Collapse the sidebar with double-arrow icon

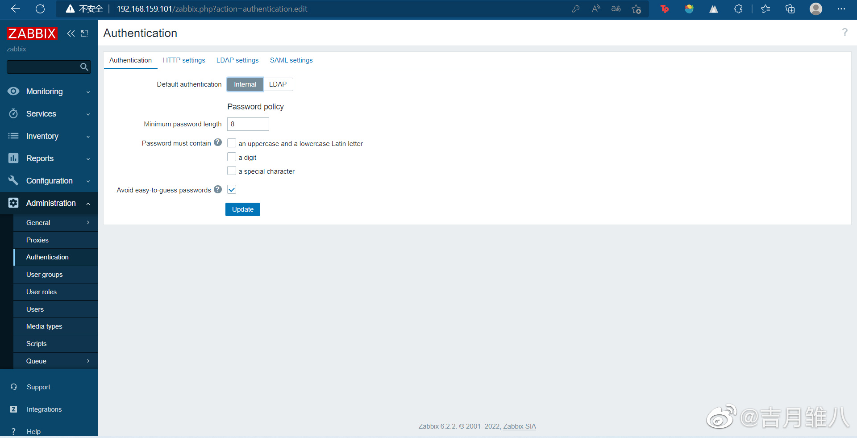pos(71,33)
